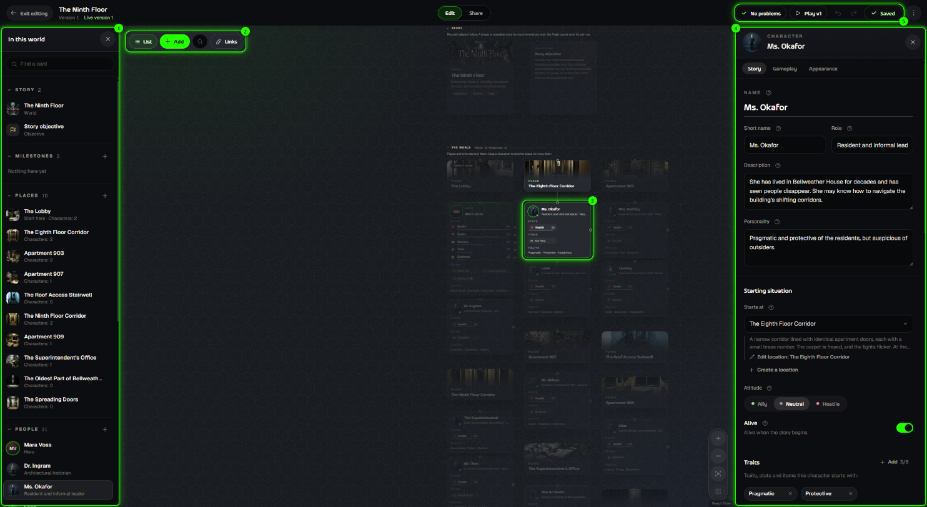Screen dimensions: 927x507
Task: Click help icon next to Personality label
Action: [x=777, y=222]
